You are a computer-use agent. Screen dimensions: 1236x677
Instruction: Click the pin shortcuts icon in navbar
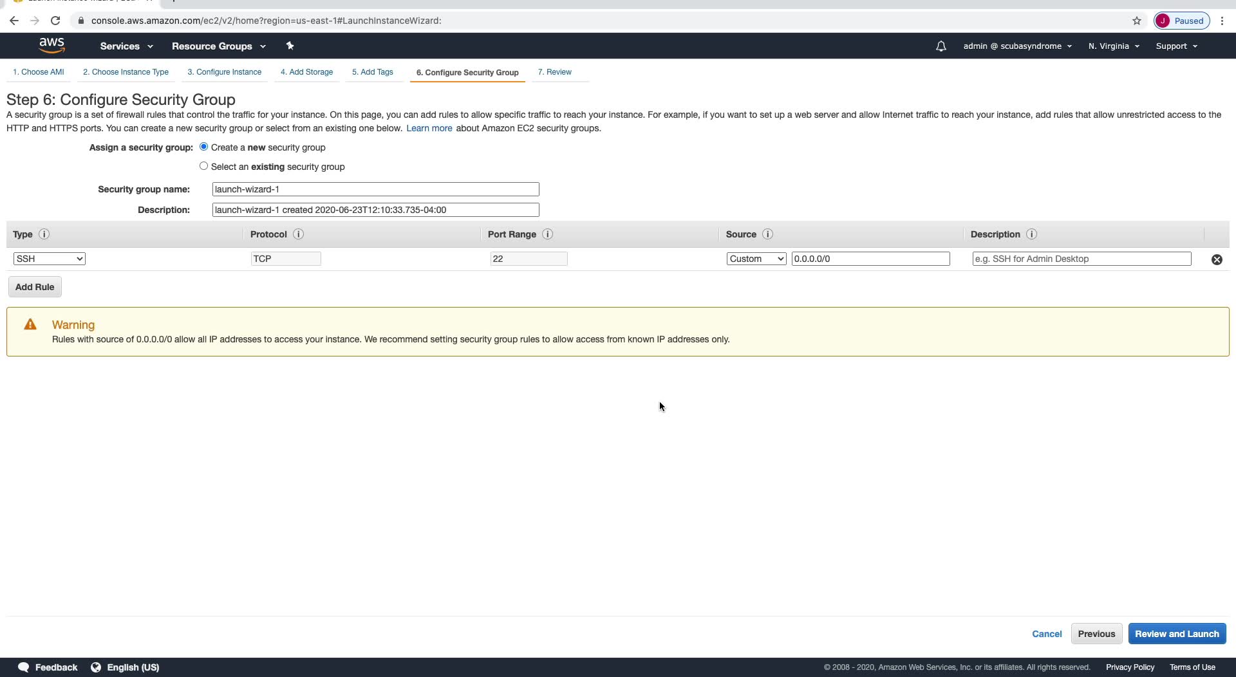(290, 46)
